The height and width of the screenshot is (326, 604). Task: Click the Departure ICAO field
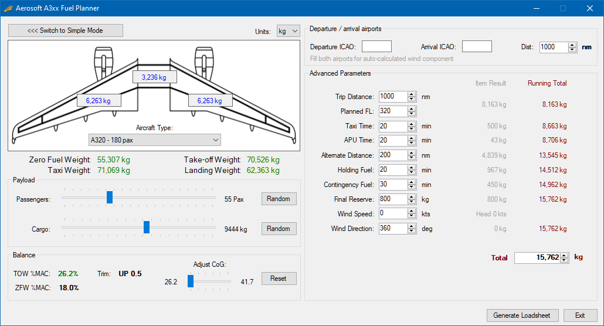click(376, 47)
